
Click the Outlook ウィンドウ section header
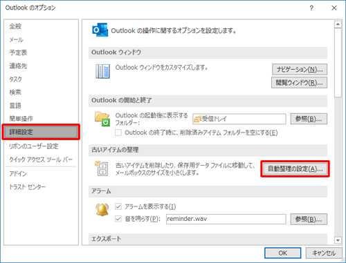coord(208,52)
